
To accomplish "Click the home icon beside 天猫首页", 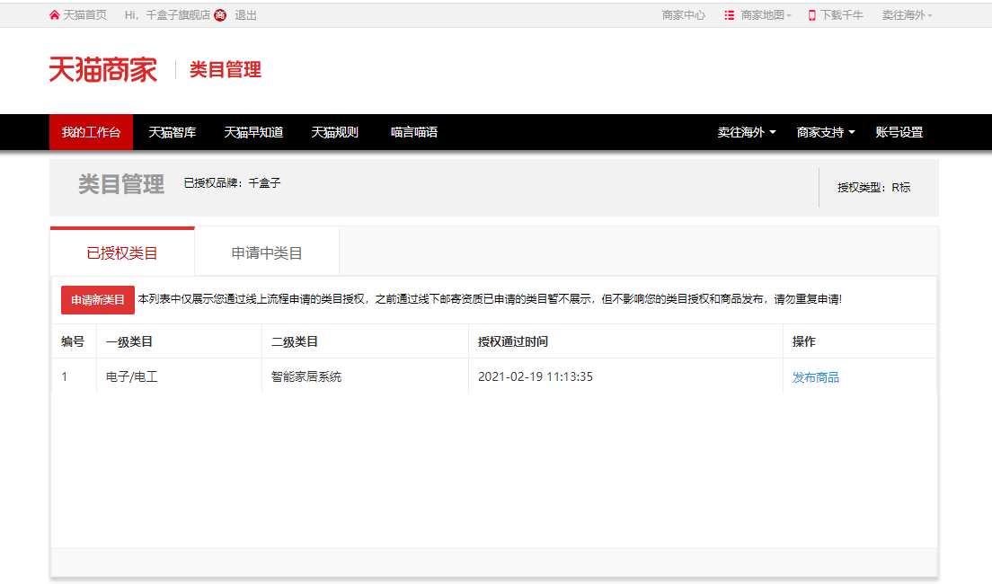I will point(55,15).
